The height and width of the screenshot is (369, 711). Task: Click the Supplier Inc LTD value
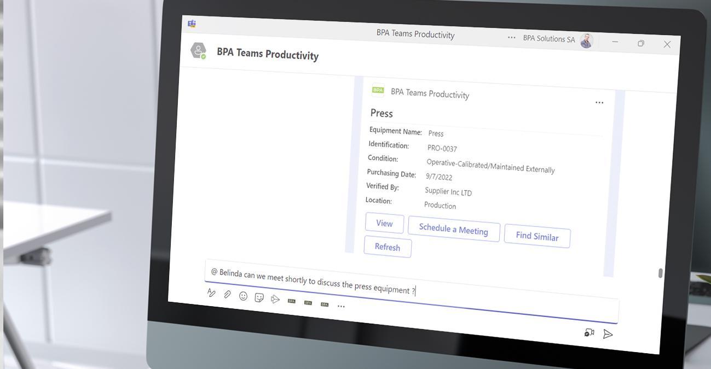(x=448, y=192)
